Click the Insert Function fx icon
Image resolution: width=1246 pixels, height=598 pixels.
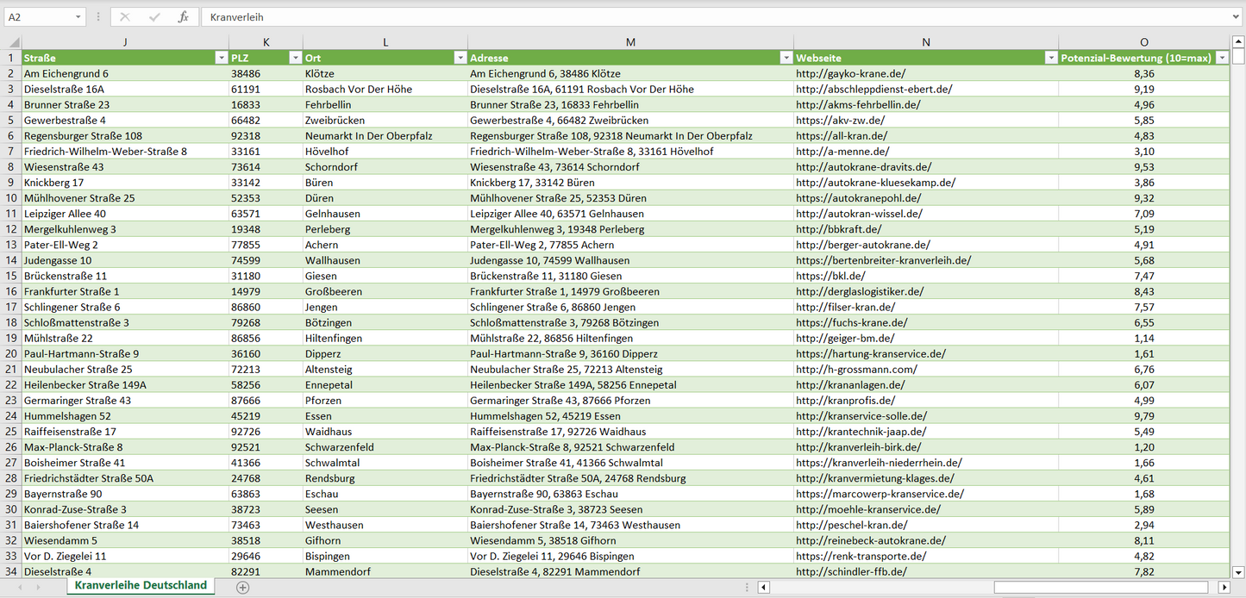tap(183, 17)
